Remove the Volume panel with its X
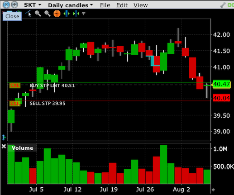Image resolution: width=234 pixels, height=195 pixels. coord(4,146)
